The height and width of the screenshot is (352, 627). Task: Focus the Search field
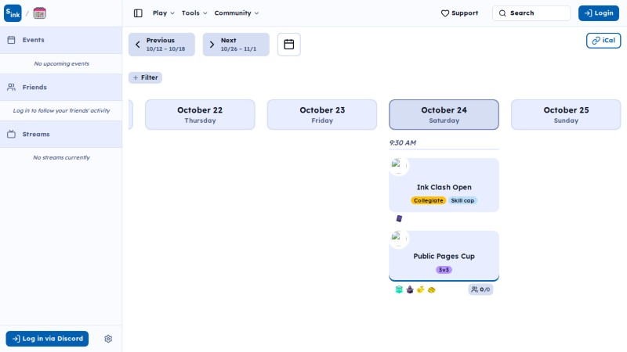pos(531,13)
